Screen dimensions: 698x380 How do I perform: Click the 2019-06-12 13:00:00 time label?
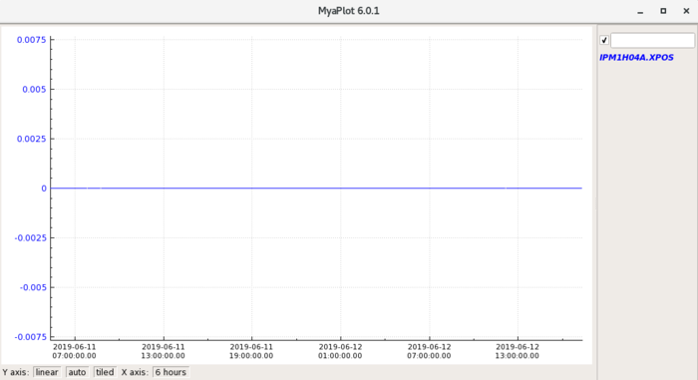(518, 351)
